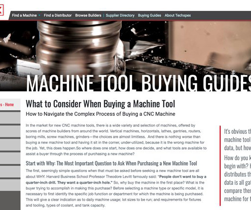Screen dimensions: 251x210
Task: Select heading What to Consider When Buying a Machine Tool
Action: [100, 104]
